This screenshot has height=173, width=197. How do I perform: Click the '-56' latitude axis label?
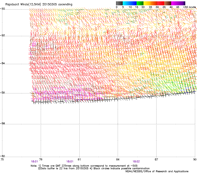pyautogui.click(x=2, y=93)
